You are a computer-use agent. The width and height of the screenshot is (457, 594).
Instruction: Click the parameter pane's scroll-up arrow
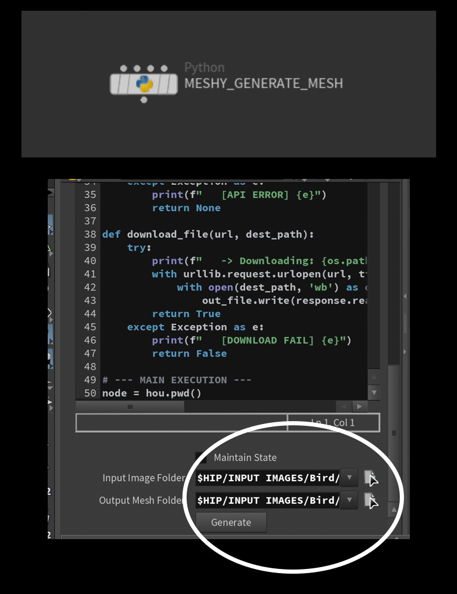point(394,509)
